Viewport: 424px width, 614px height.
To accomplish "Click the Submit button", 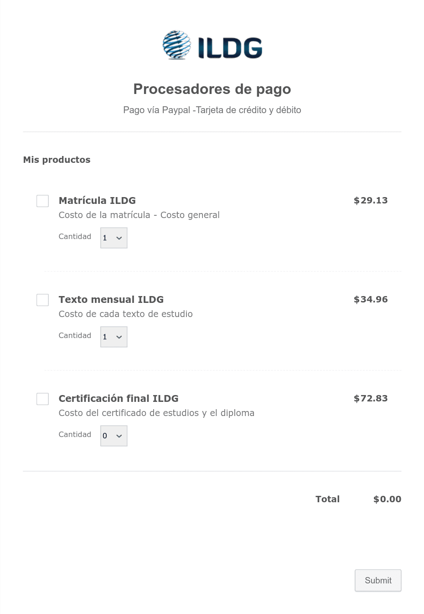I will pyautogui.click(x=378, y=580).
